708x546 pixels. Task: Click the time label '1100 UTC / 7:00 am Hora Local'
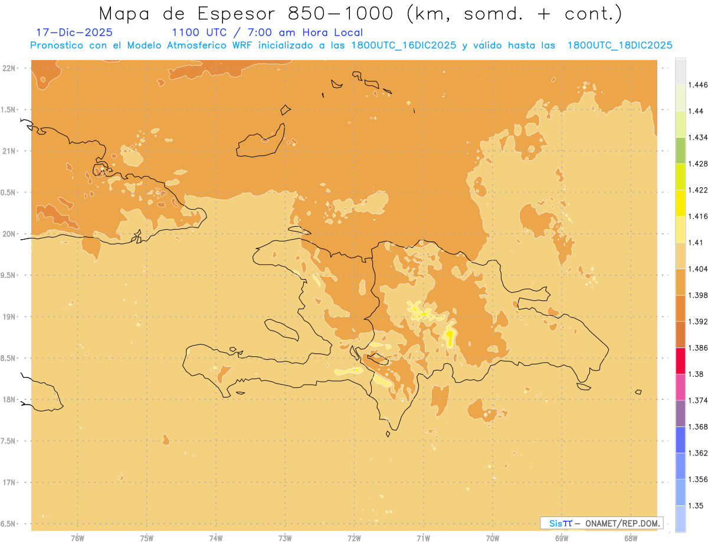pos(267,32)
